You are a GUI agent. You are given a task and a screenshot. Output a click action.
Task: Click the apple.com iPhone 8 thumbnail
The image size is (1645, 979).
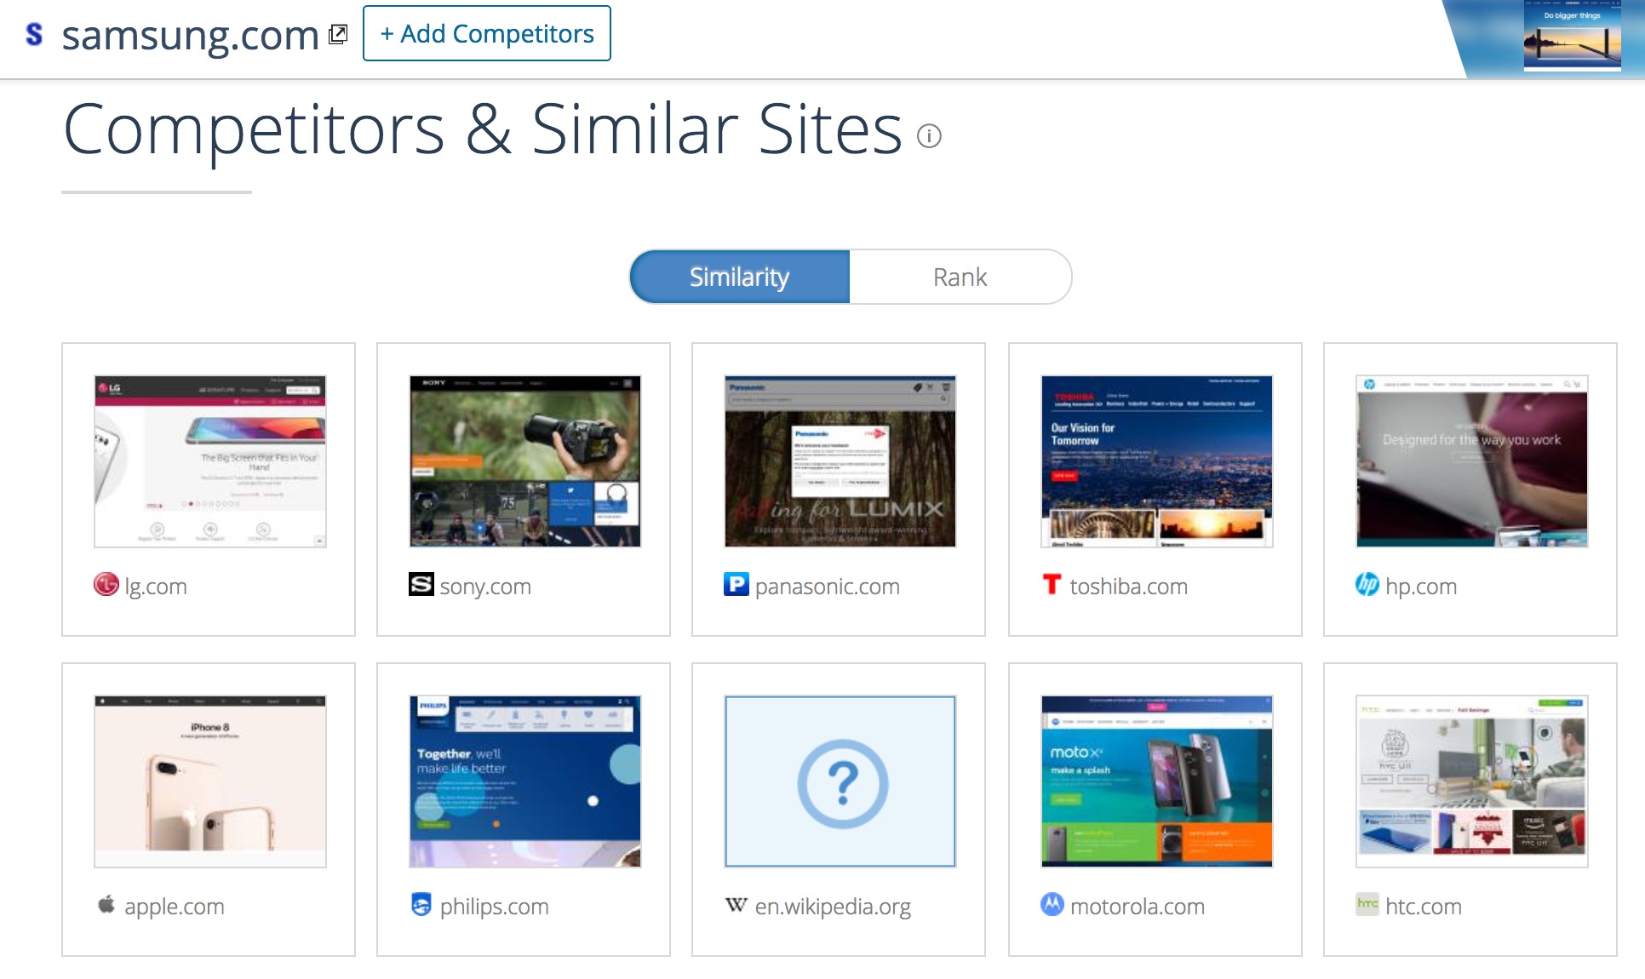tap(210, 781)
